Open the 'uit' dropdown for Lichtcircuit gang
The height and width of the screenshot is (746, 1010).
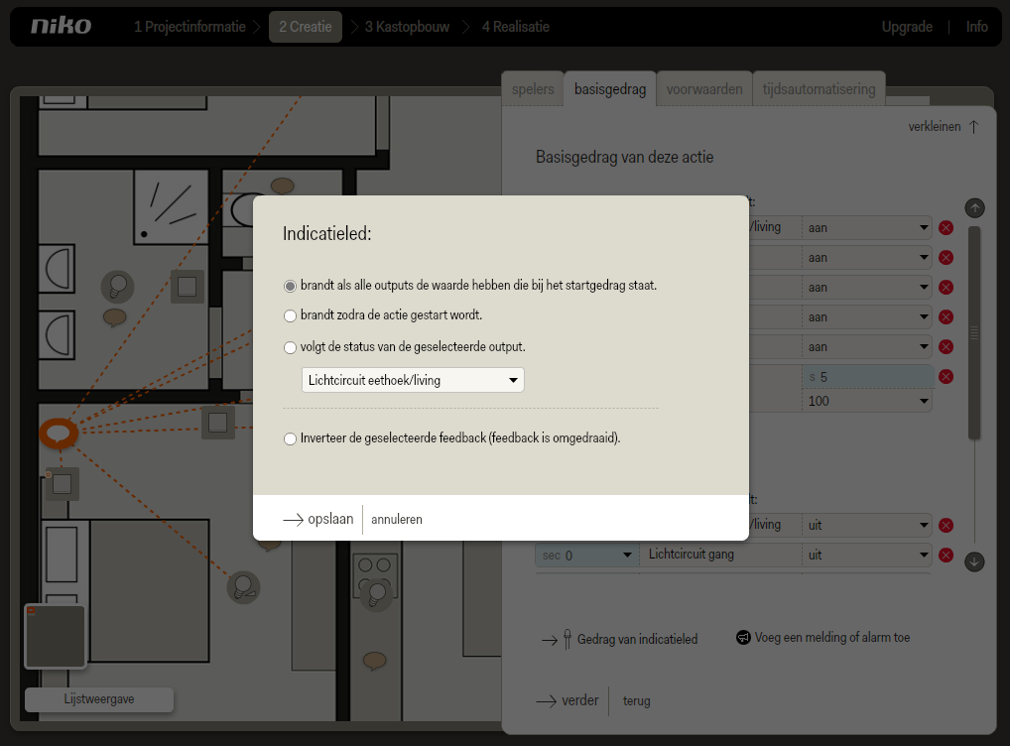pyautogui.click(x=867, y=555)
